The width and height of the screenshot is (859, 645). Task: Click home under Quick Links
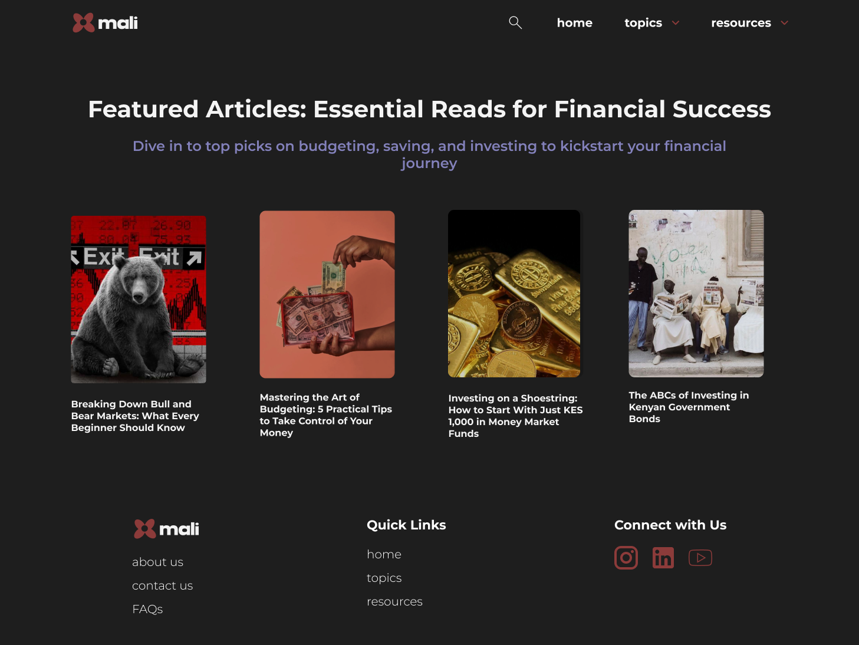tap(384, 554)
